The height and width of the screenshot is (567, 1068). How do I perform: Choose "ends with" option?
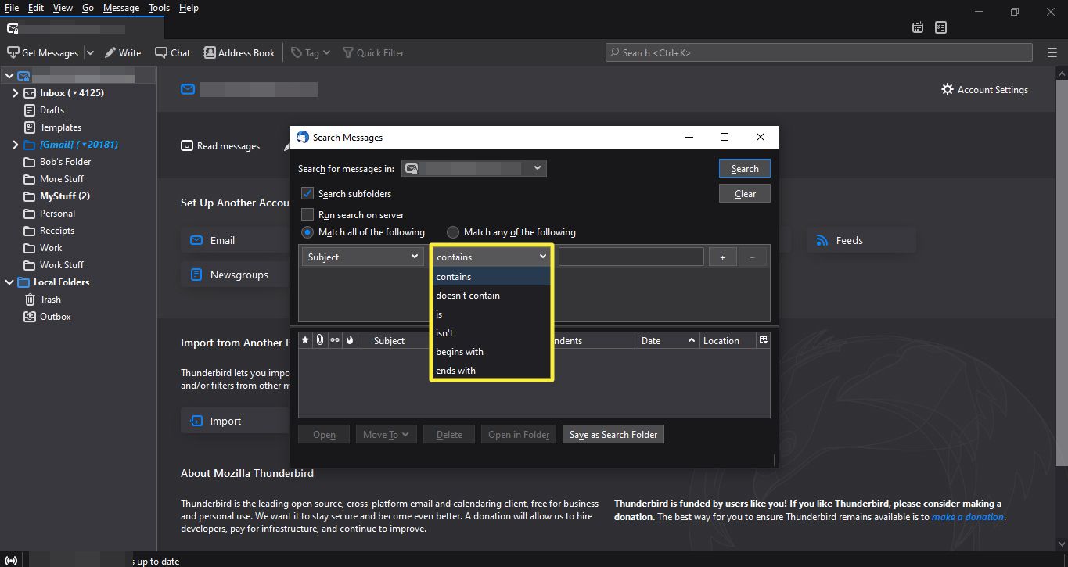pyautogui.click(x=491, y=371)
